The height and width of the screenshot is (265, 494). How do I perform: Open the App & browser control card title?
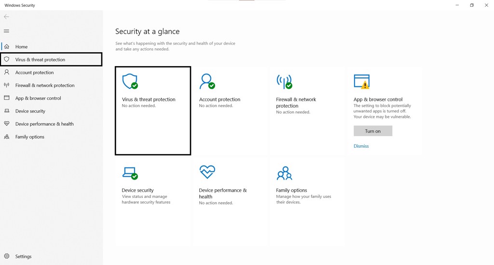378,99
